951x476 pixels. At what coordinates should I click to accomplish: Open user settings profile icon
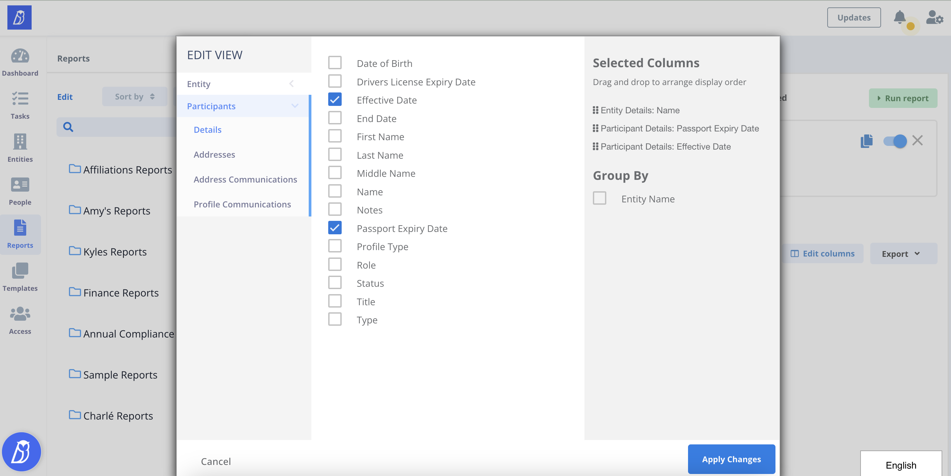click(x=935, y=17)
